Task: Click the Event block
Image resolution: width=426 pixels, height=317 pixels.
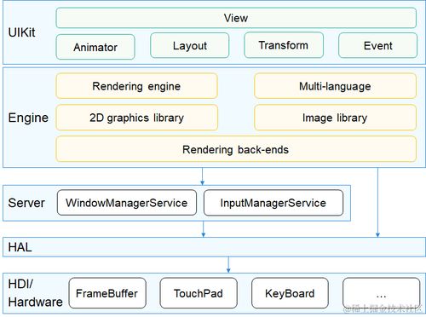Action: [x=378, y=45]
